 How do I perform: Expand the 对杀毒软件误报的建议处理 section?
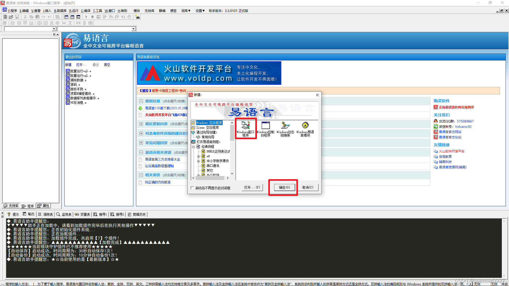[x=141, y=133]
